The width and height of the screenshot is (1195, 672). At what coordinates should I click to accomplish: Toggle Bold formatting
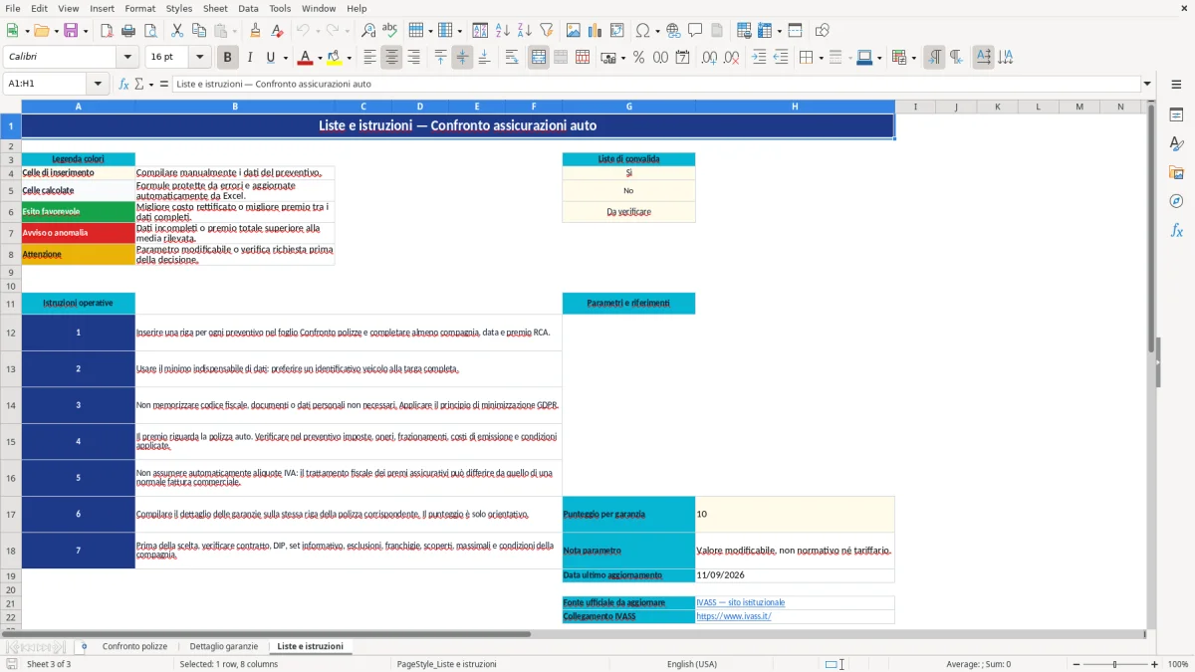pyautogui.click(x=228, y=58)
